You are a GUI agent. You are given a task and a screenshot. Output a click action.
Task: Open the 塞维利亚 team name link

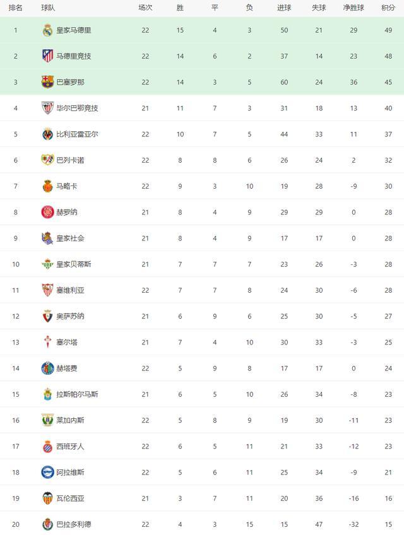pyautogui.click(x=70, y=290)
